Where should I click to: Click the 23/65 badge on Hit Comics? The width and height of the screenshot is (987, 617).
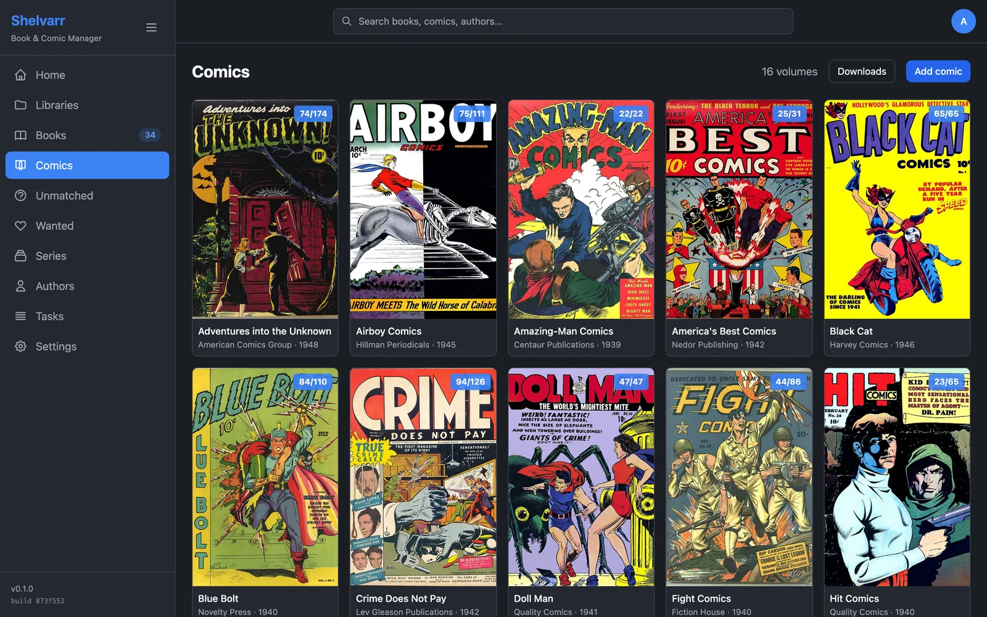tap(946, 381)
